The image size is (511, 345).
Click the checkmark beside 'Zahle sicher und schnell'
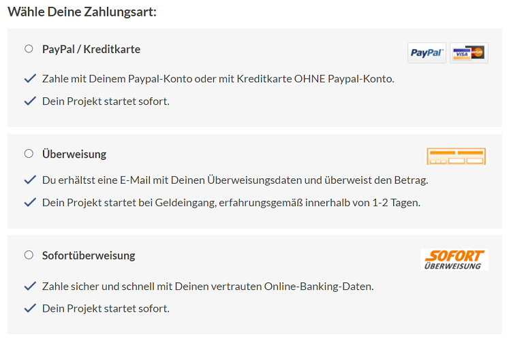pos(30,286)
